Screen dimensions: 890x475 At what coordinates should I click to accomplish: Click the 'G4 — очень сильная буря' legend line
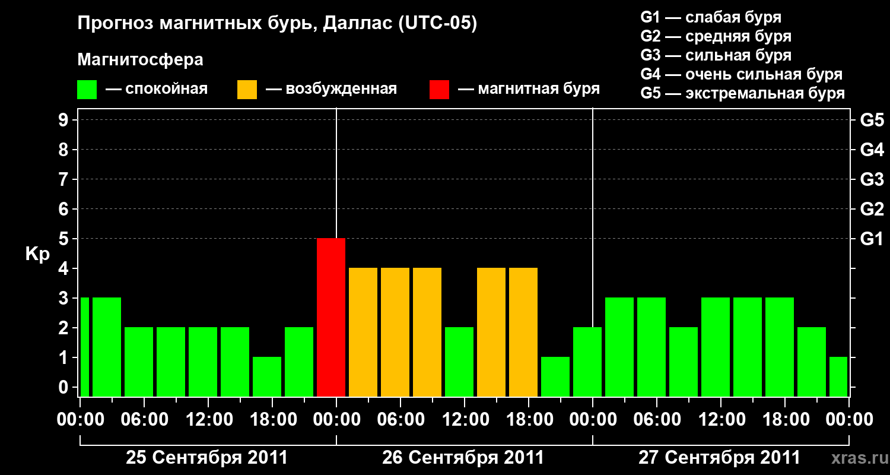point(741,74)
